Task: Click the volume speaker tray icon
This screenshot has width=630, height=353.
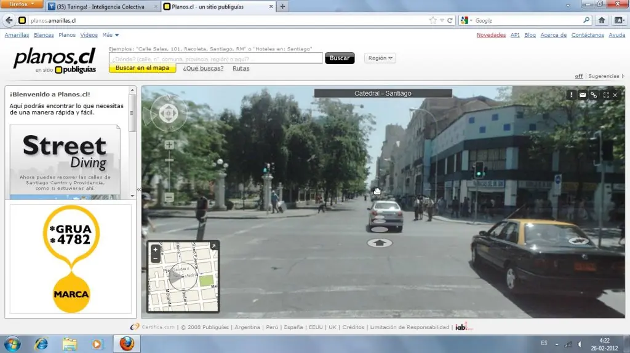Action: tap(579, 344)
